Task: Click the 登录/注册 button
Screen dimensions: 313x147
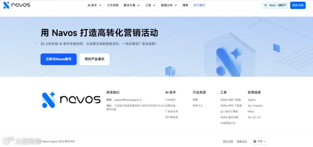Action: pyautogui.click(x=298, y=5)
